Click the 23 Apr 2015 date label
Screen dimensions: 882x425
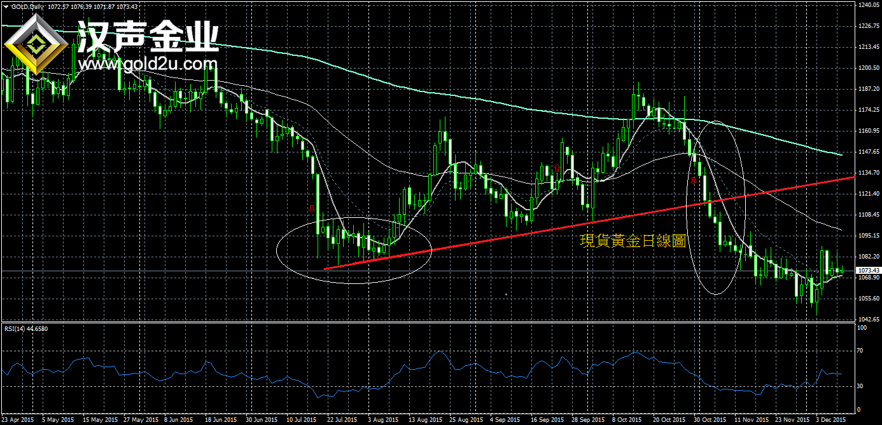tap(19, 420)
